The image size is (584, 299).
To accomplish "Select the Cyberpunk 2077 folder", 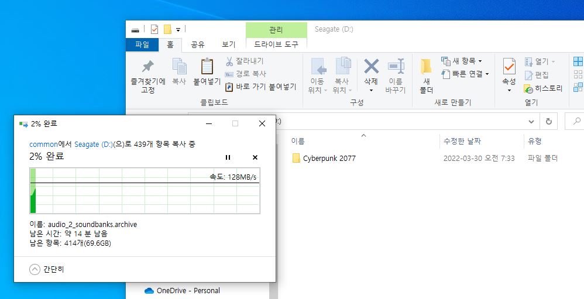I will pyautogui.click(x=329, y=158).
